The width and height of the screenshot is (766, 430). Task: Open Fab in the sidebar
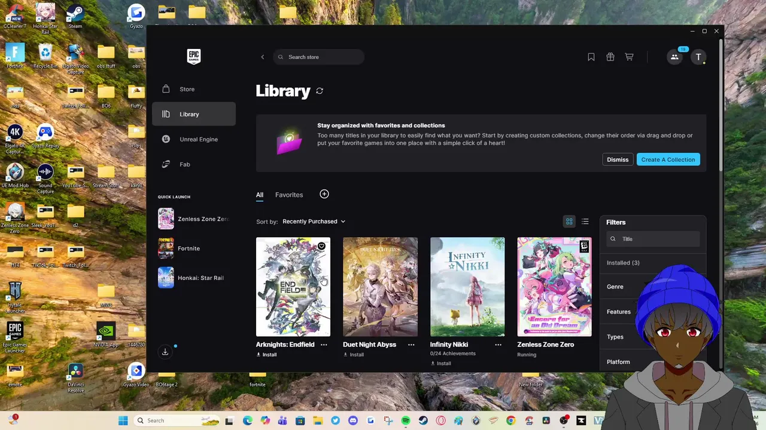pos(194,164)
